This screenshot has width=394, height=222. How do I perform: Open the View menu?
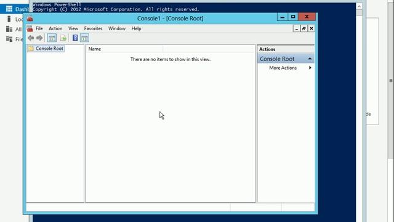[73, 28]
